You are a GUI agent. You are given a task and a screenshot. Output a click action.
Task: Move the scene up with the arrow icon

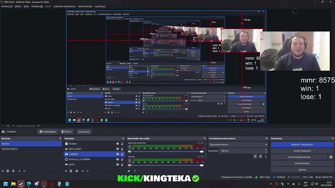(x=19, y=171)
